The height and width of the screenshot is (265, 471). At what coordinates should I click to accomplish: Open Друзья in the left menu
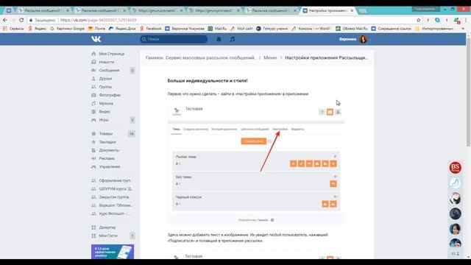click(x=105, y=79)
